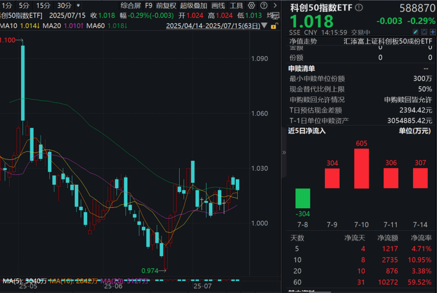Set a price alert via the bell icon
Screen dimensions: 437x293
[424, 32]
